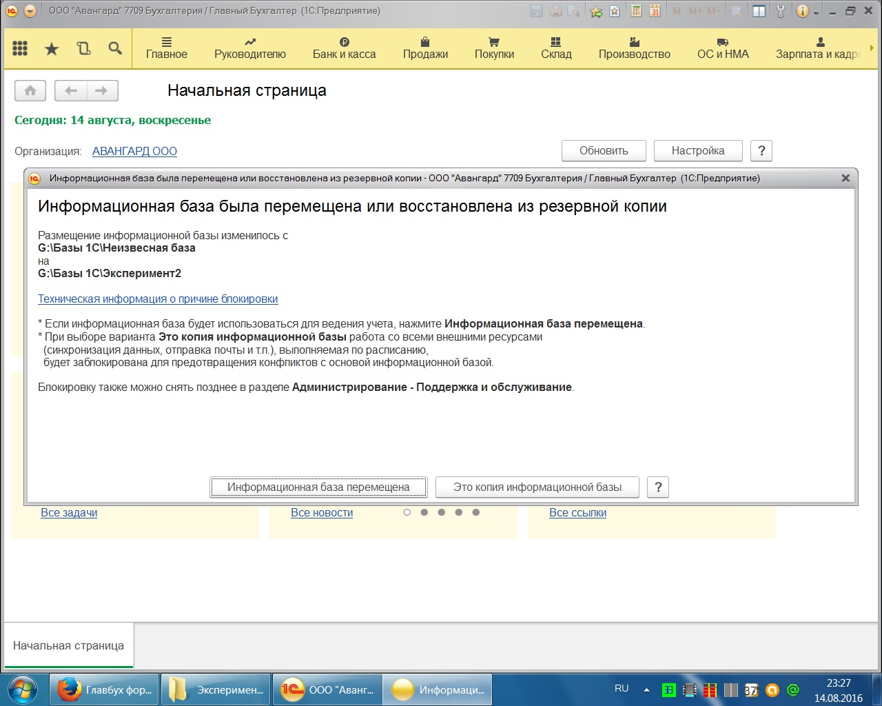
Task: Open the History scroll icon
Action: coord(83,48)
